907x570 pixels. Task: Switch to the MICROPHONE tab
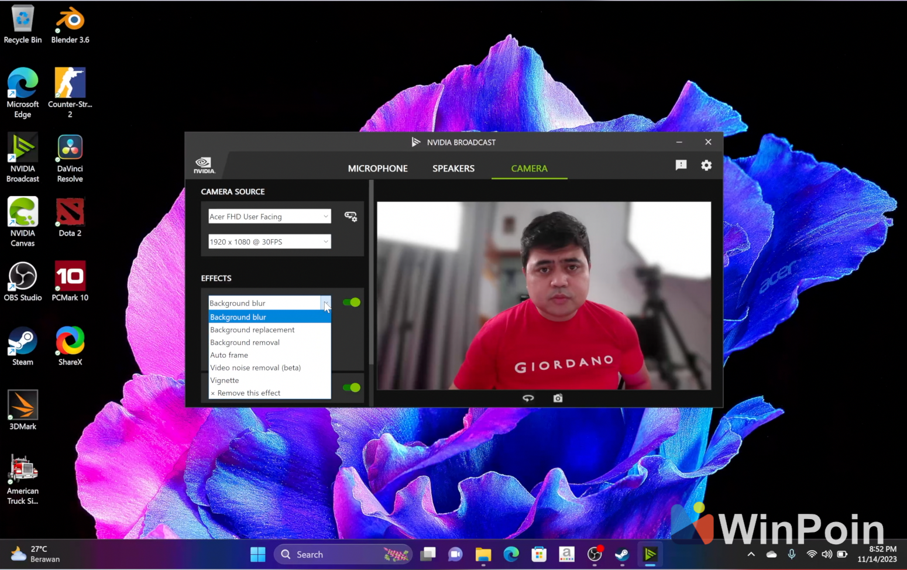377,169
